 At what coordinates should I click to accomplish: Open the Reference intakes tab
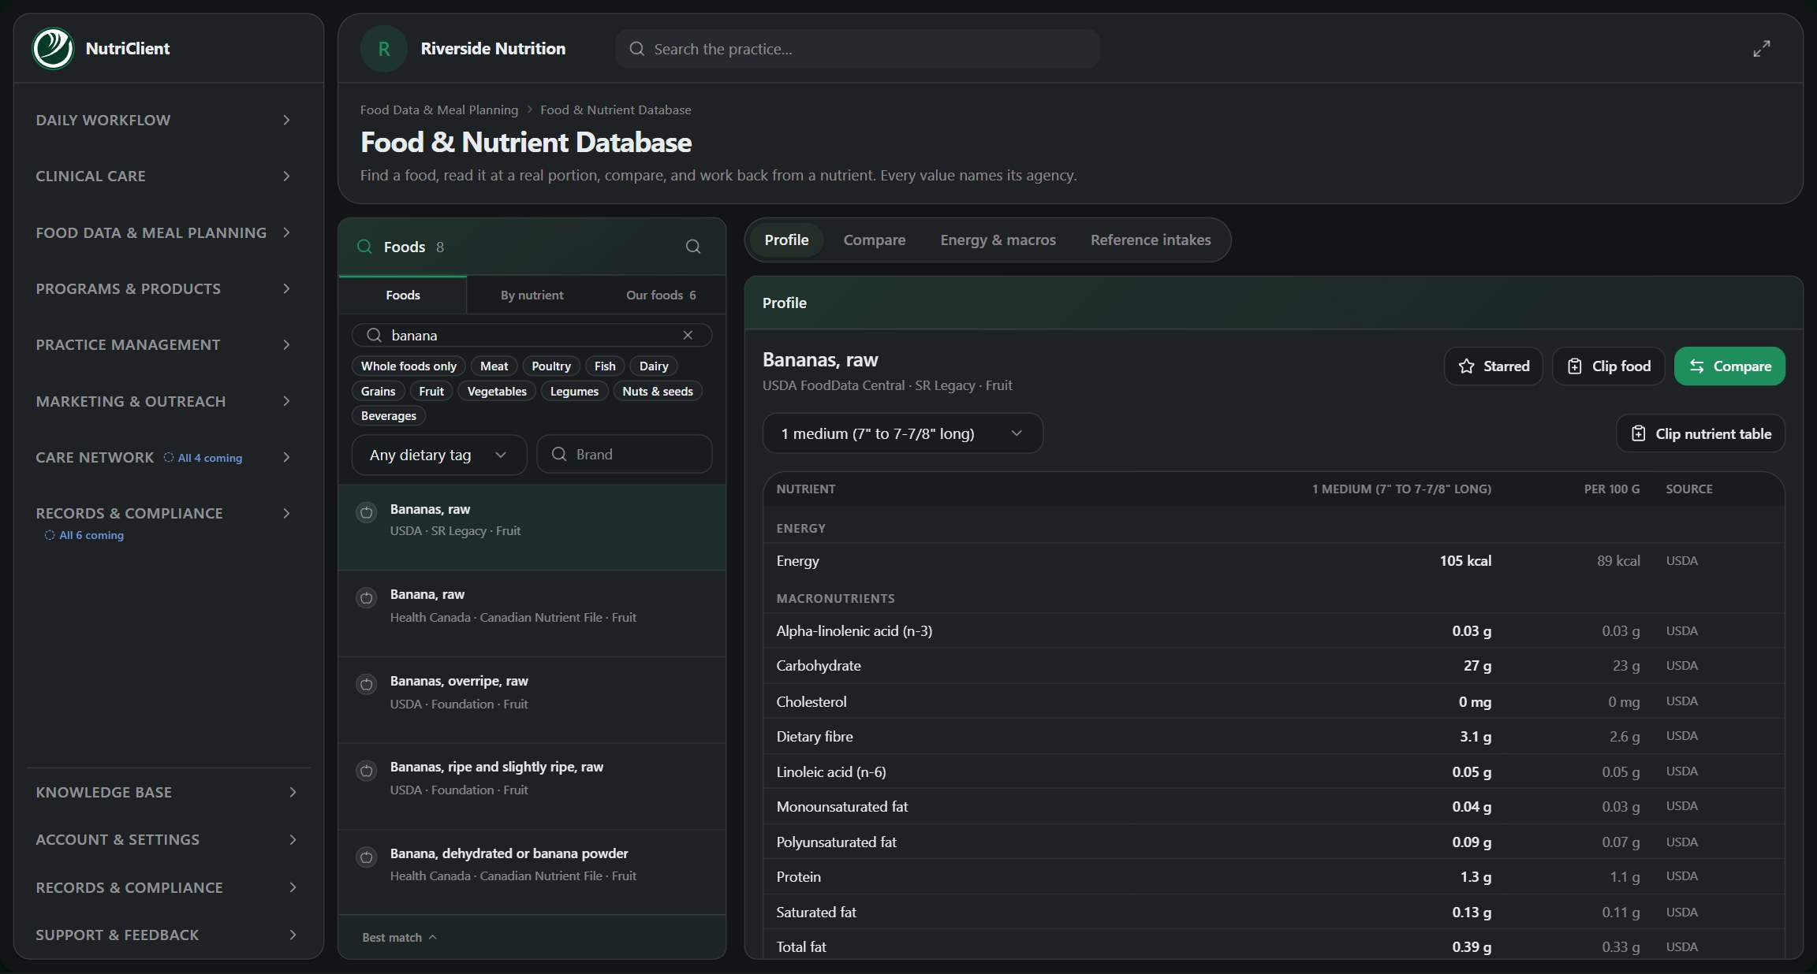click(x=1151, y=240)
